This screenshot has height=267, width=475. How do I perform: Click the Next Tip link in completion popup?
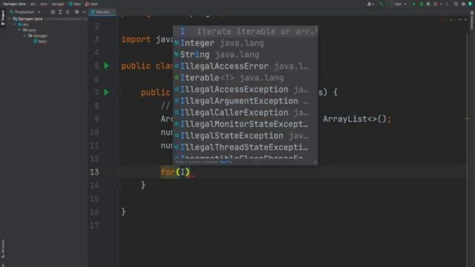(x=226, y=162)
